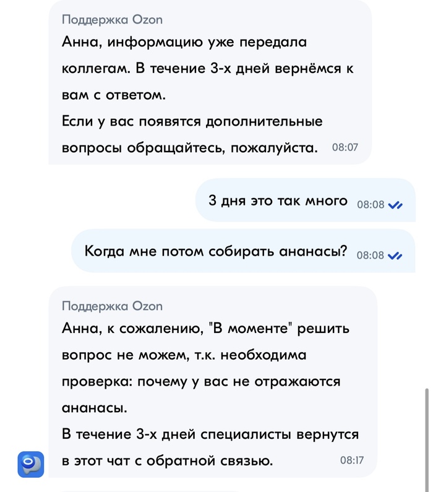Click read checkmarks on the "собирать ананасы" message

pyautogui.click(x=395, y=255)
